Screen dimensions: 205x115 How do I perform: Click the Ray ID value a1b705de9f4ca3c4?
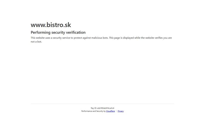click(106, 108)
